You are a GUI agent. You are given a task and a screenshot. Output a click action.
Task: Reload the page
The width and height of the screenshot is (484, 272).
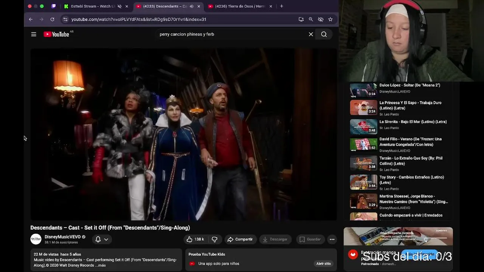tap(52, 19)
